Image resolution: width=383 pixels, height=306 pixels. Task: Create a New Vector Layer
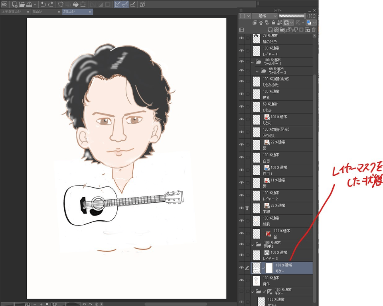[x=276, y=30]
